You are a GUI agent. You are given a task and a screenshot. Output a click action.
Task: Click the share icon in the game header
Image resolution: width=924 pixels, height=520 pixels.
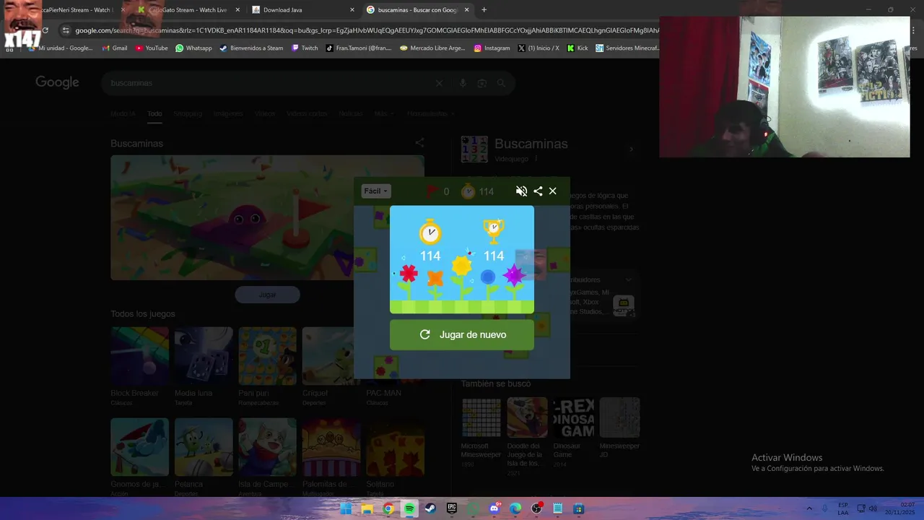[x=538, y=191]
